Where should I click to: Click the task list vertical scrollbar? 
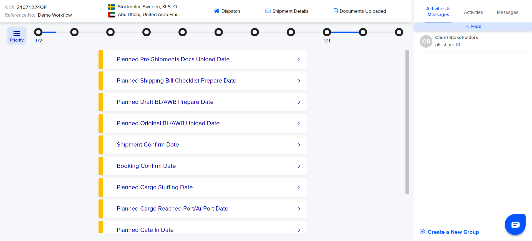407,122
